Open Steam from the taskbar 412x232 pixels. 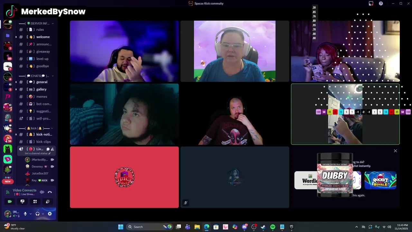click(263, 227)
